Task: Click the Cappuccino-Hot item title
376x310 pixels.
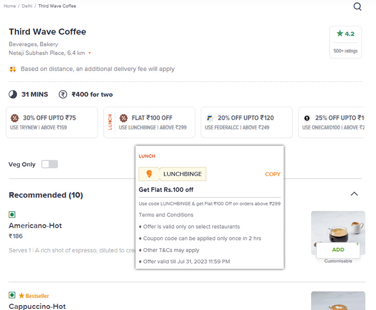Action: click(37, 306)
